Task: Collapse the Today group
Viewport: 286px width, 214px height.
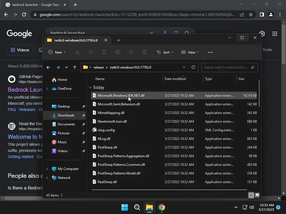Action: [x=90, y=87]
